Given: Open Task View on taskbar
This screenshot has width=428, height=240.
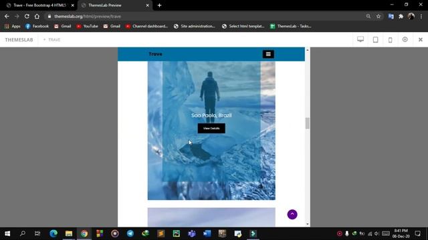Looking at the screenshot, I should pyautogui.click(x=37, y=233).
